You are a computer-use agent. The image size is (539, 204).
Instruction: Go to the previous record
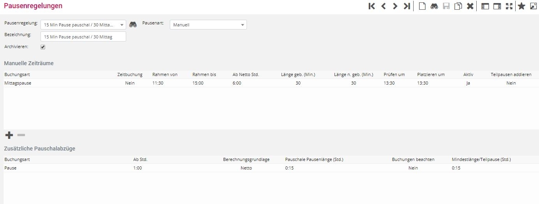click(x=383, y=6)
